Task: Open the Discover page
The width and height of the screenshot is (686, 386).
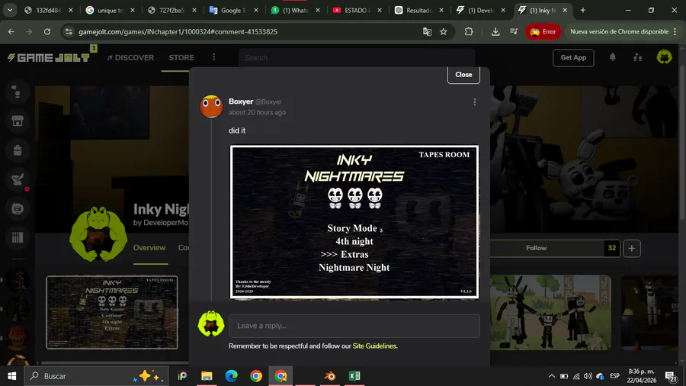Action: click(x=131, y=58)
